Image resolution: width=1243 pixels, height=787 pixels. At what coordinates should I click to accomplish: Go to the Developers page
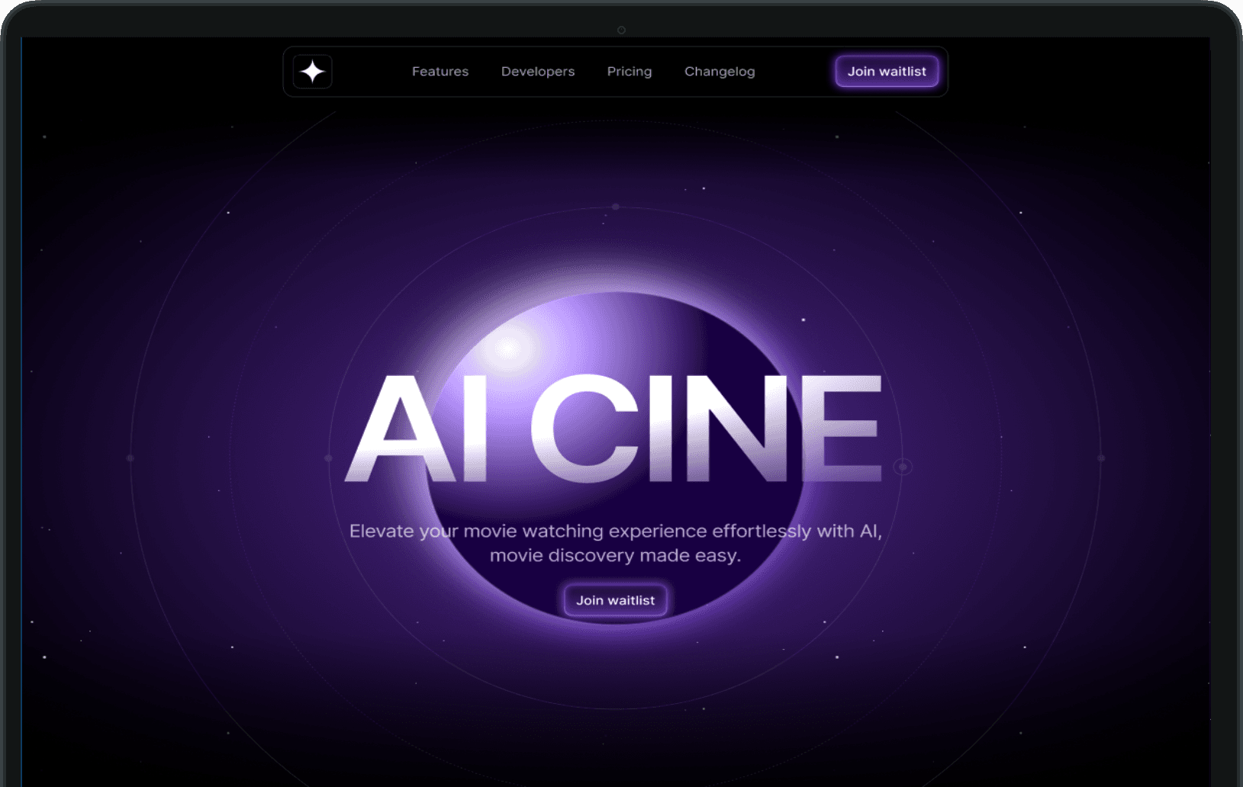(x=538, y=72)
